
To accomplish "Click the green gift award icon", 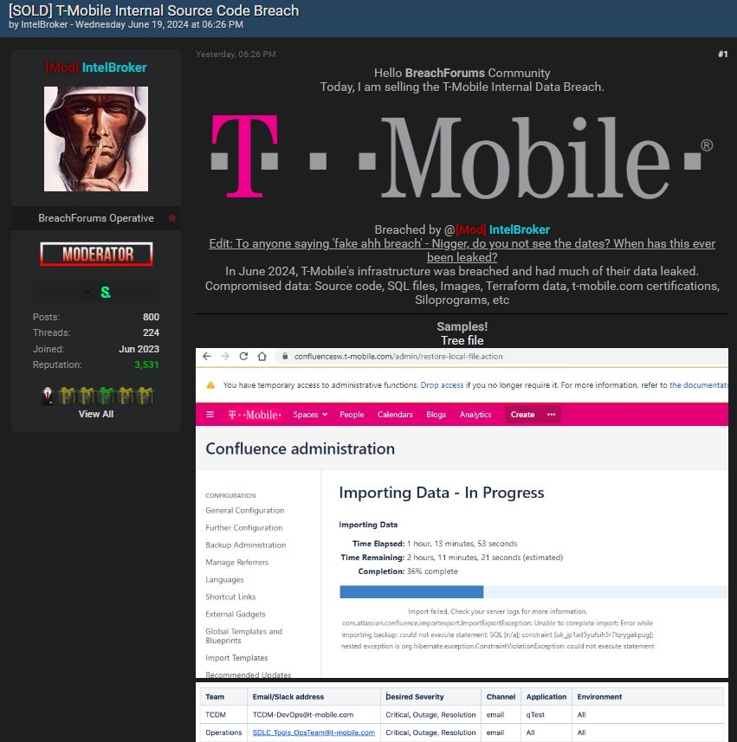I will (x=104, y=396).
